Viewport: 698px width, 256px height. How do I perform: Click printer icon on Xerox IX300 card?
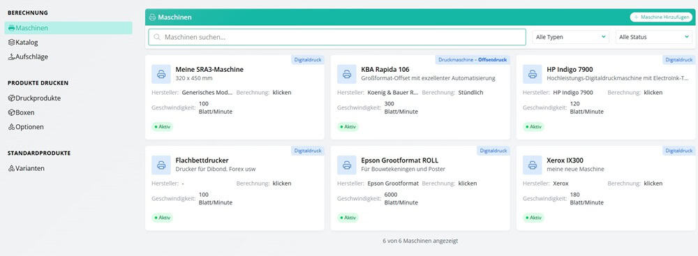pos(532,165)
